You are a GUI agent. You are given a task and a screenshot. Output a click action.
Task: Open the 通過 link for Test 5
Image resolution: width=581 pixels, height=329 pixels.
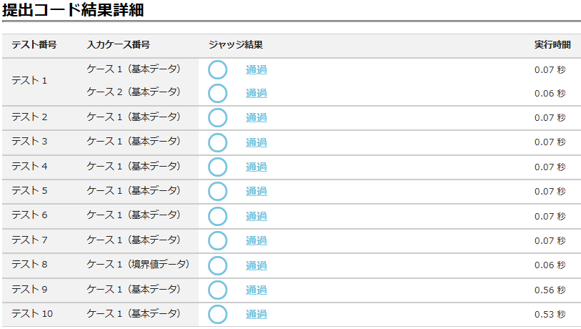pos(256,191)
